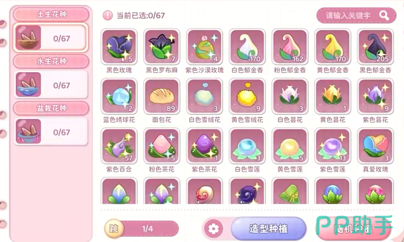The width and height of the screenshot is (404, 242).
Task: Pick the 黑色罗布麻 flower seed
Action: [x=162, y=47]
